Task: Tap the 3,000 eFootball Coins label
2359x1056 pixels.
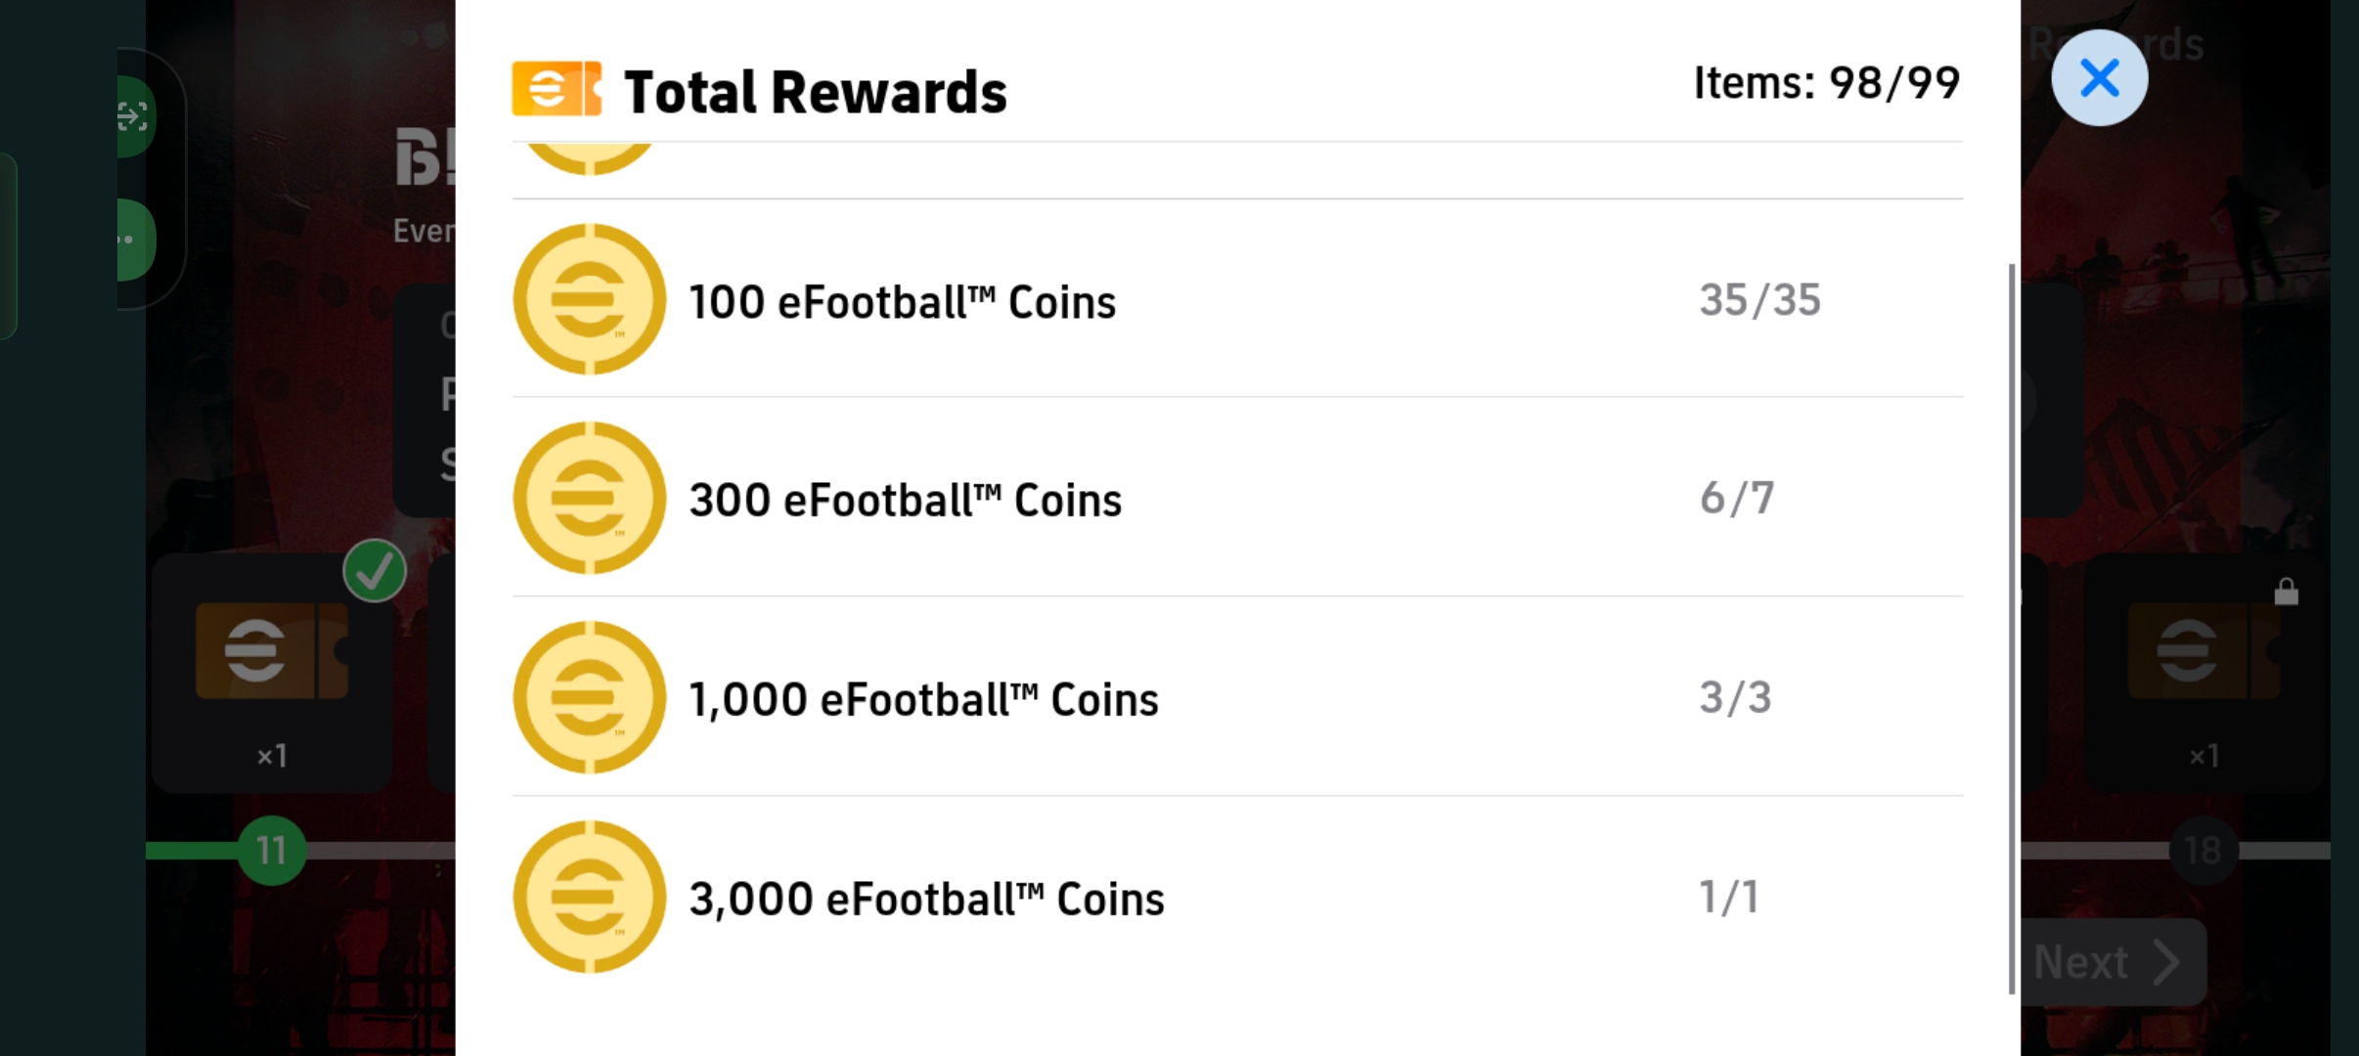Action: coord(926,899)
